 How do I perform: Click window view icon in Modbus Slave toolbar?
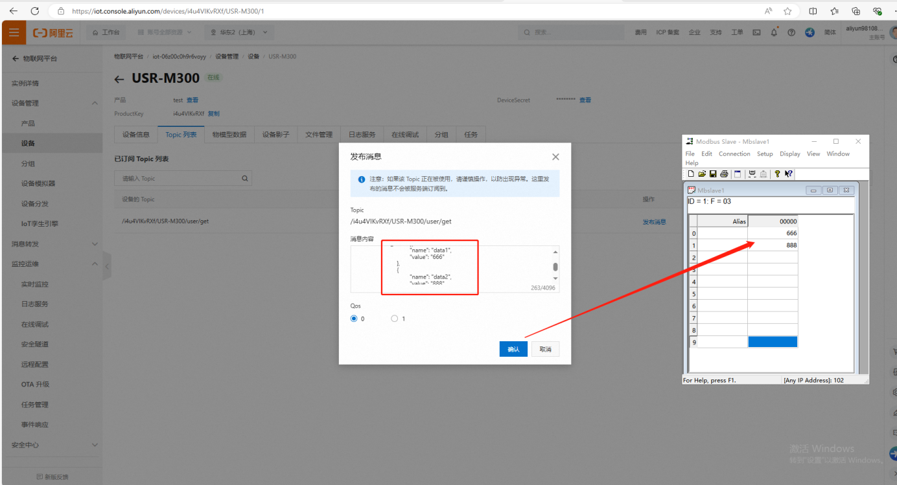pyautogui.click(x=738, y=174)
